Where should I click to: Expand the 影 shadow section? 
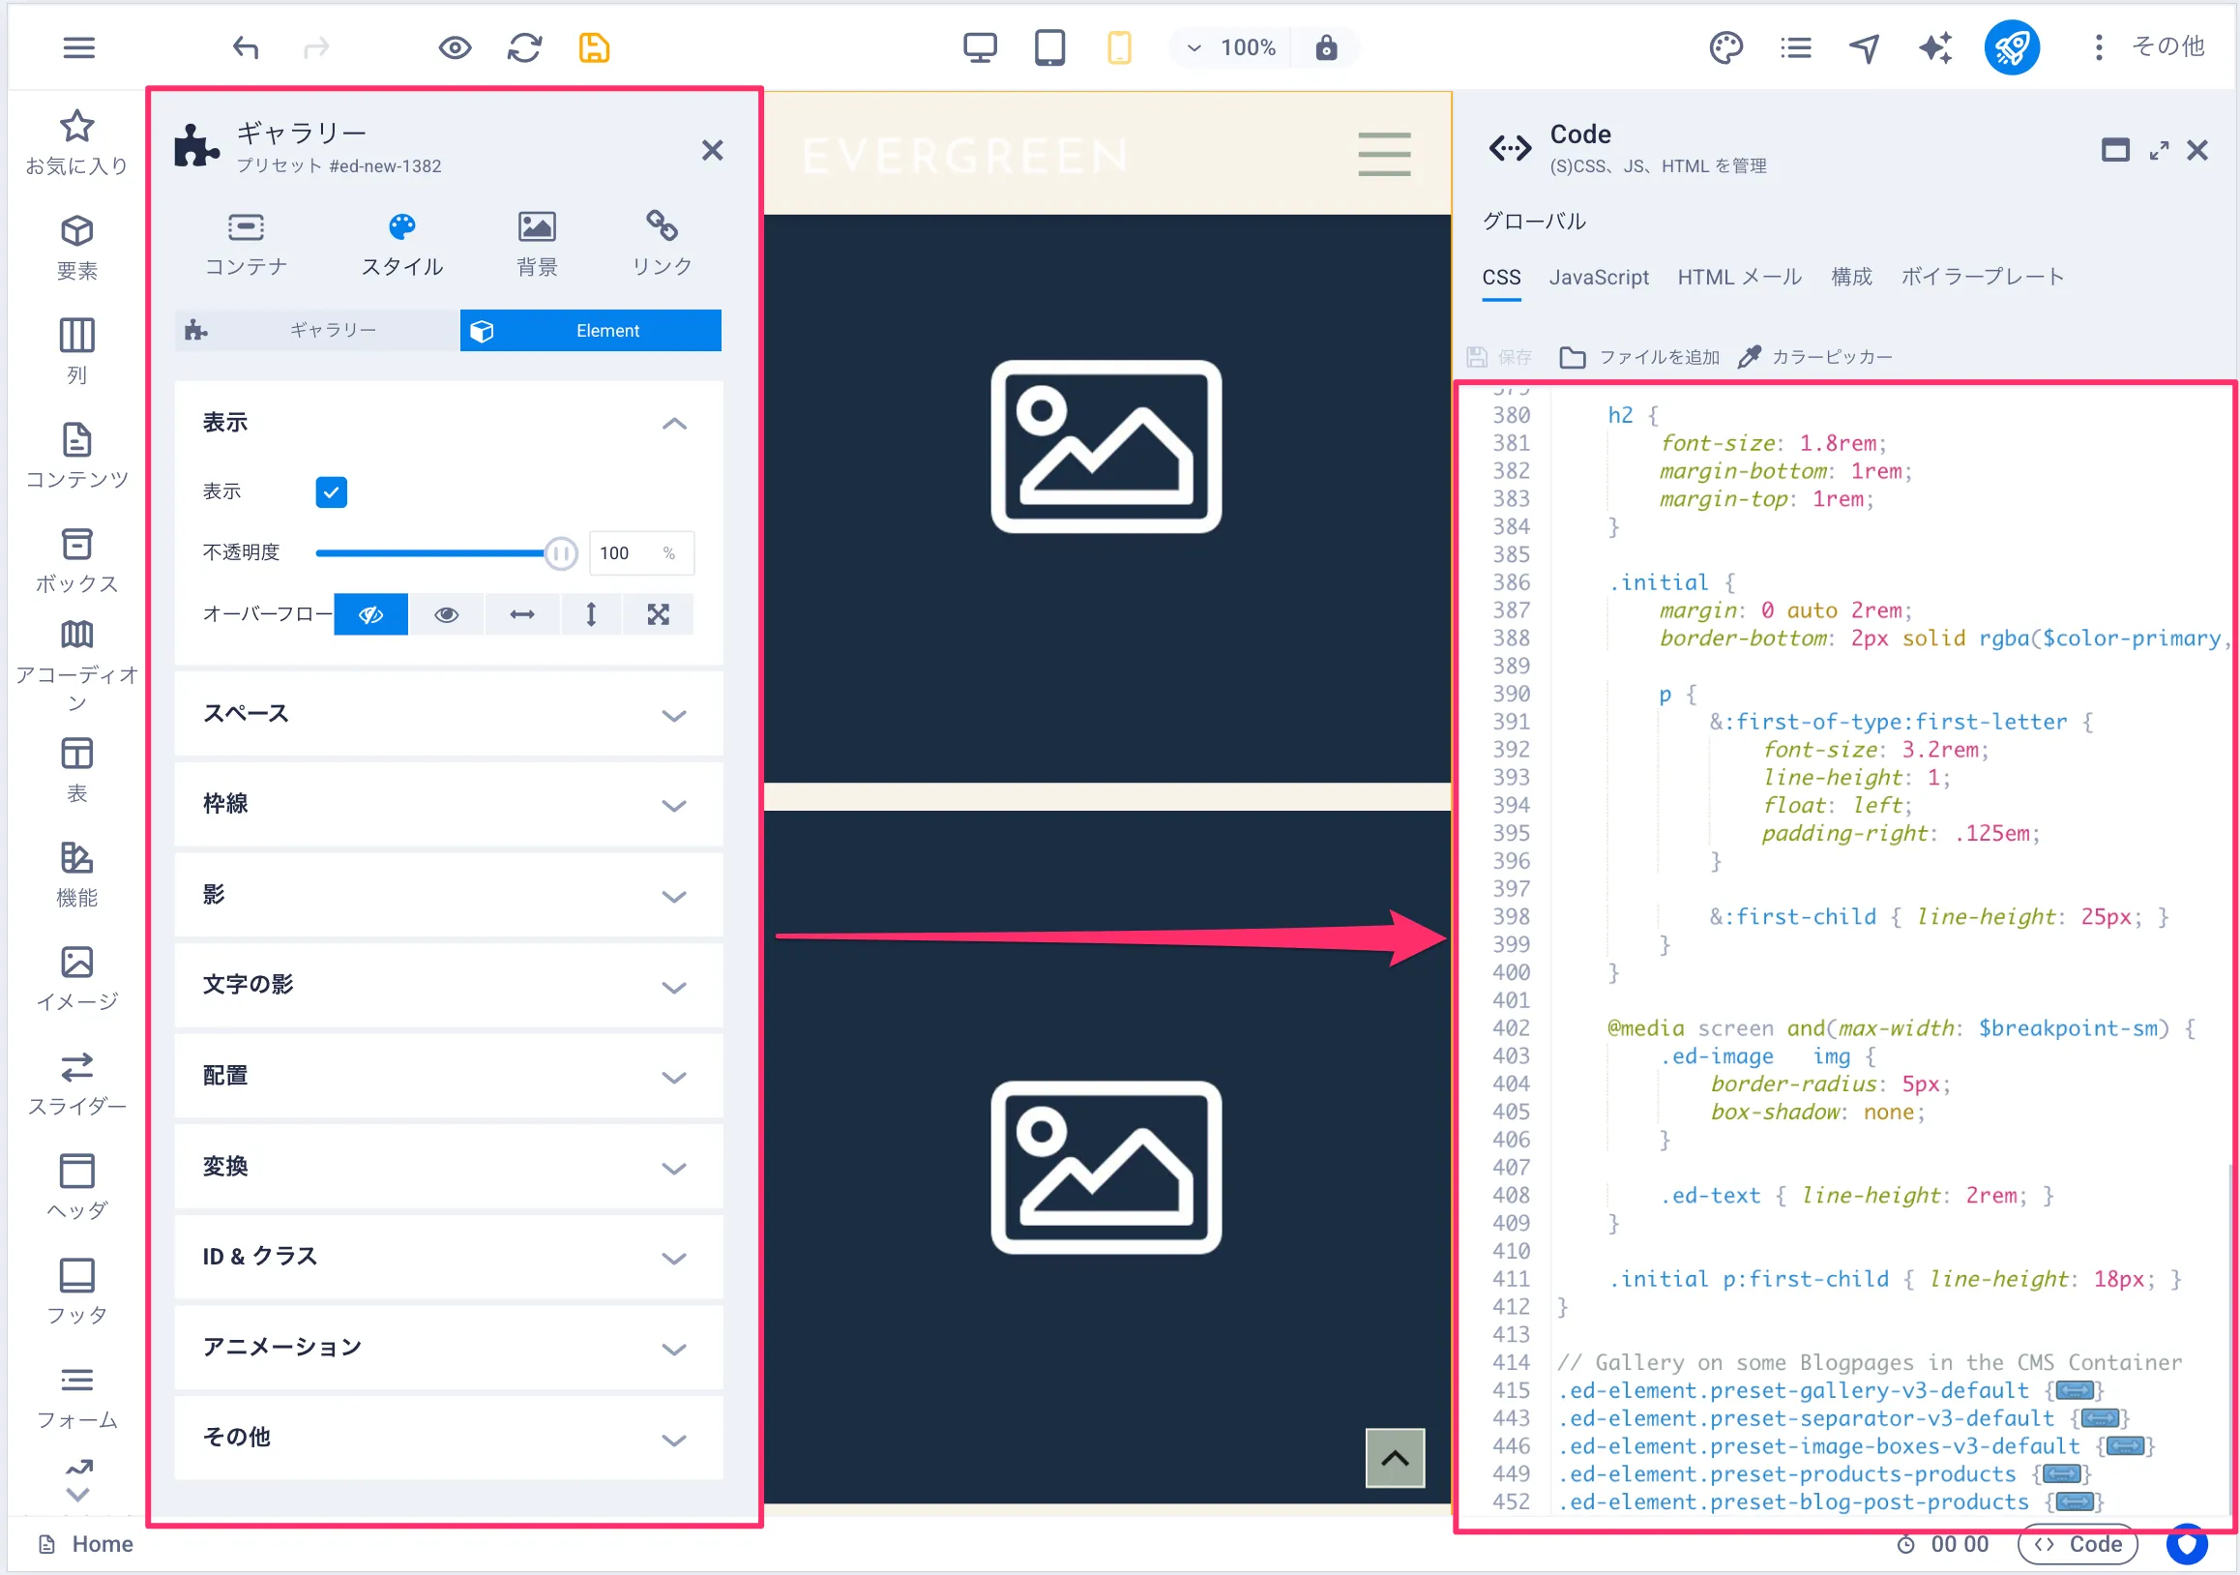(x=449, y=895)
